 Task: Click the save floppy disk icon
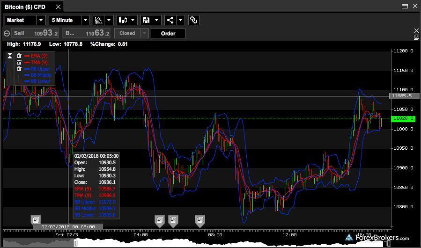click(x=146, y=20)
